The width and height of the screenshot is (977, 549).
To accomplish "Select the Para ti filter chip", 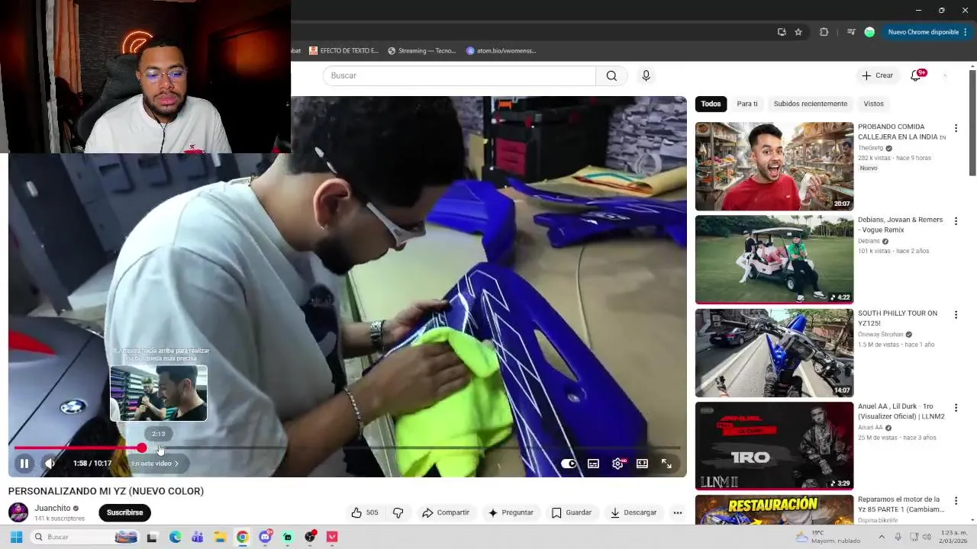I will (x=747, y=104).
